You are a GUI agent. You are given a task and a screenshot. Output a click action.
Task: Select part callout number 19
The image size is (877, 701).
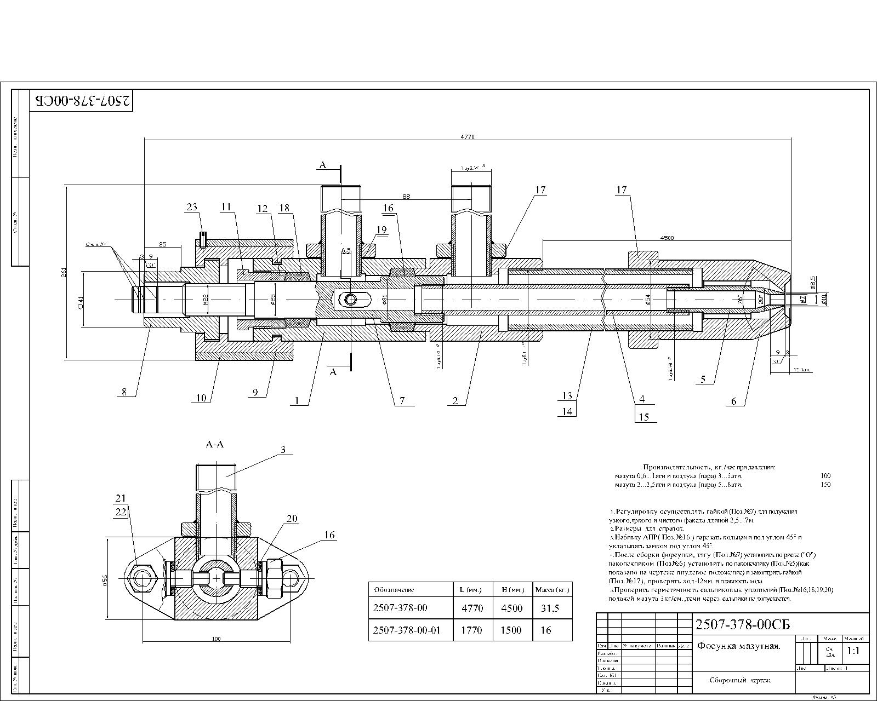381,229
